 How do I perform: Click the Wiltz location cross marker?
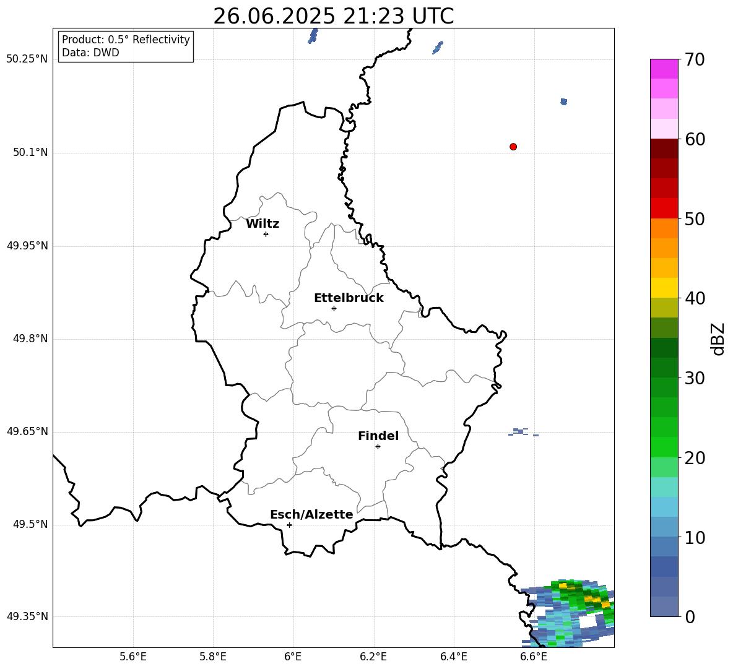[266, 234]
